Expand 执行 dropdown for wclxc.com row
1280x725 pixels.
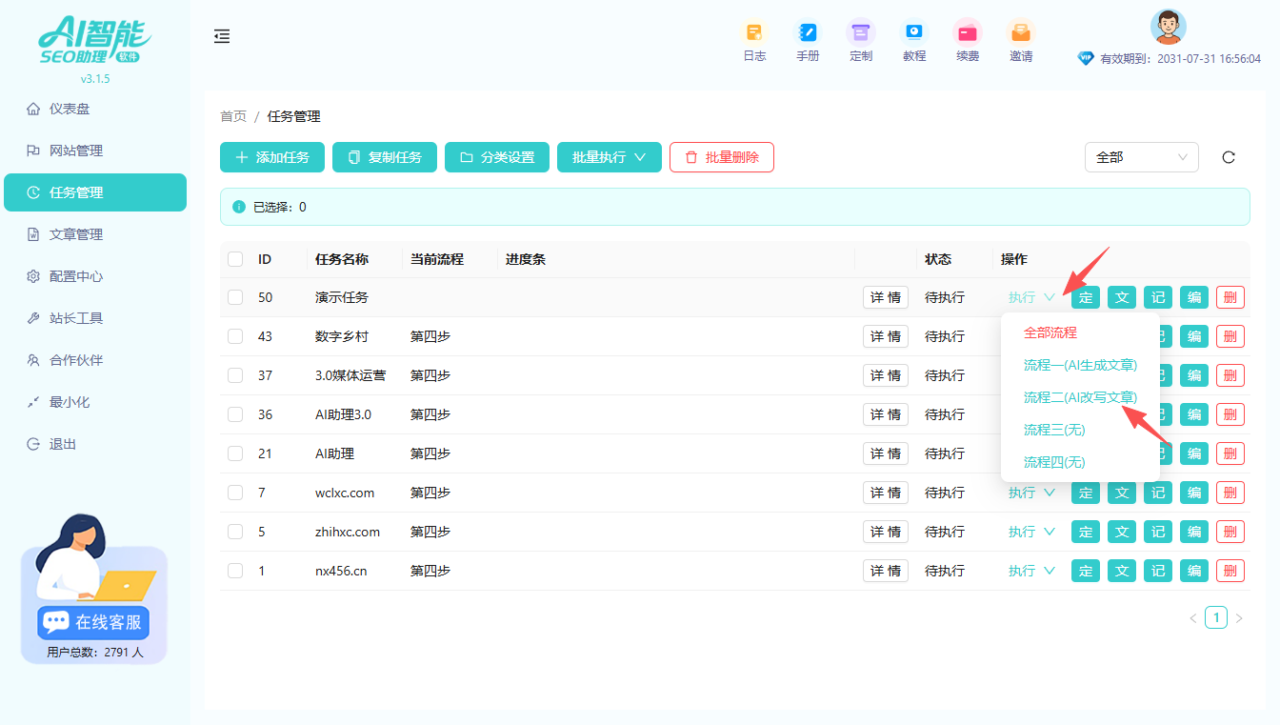[1031, 493]
